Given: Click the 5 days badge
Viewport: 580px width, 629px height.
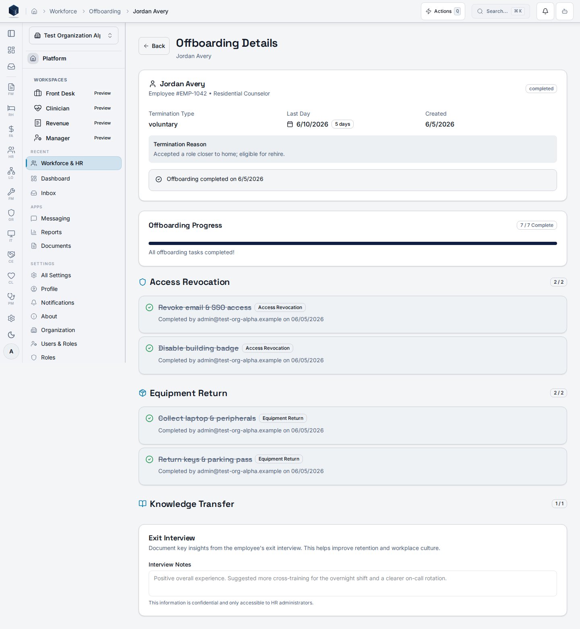Looking at the screenshot, I should click(342, 124).
